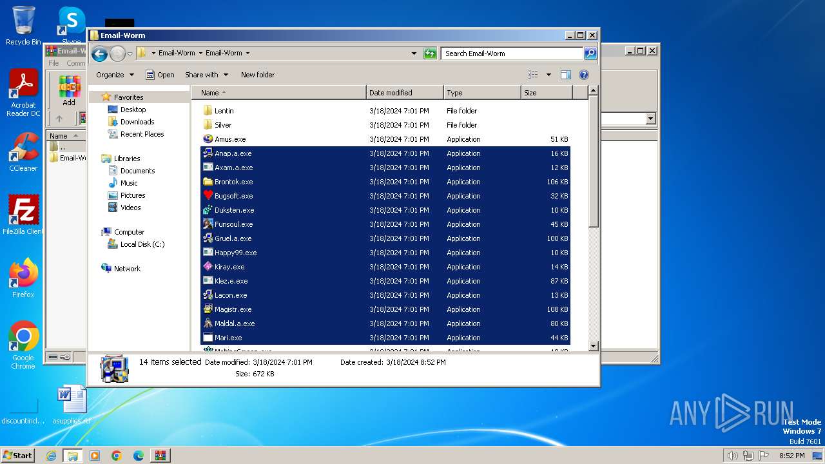
Task: Select Favorites in navigation pane
Action: (x=128, y=97)
